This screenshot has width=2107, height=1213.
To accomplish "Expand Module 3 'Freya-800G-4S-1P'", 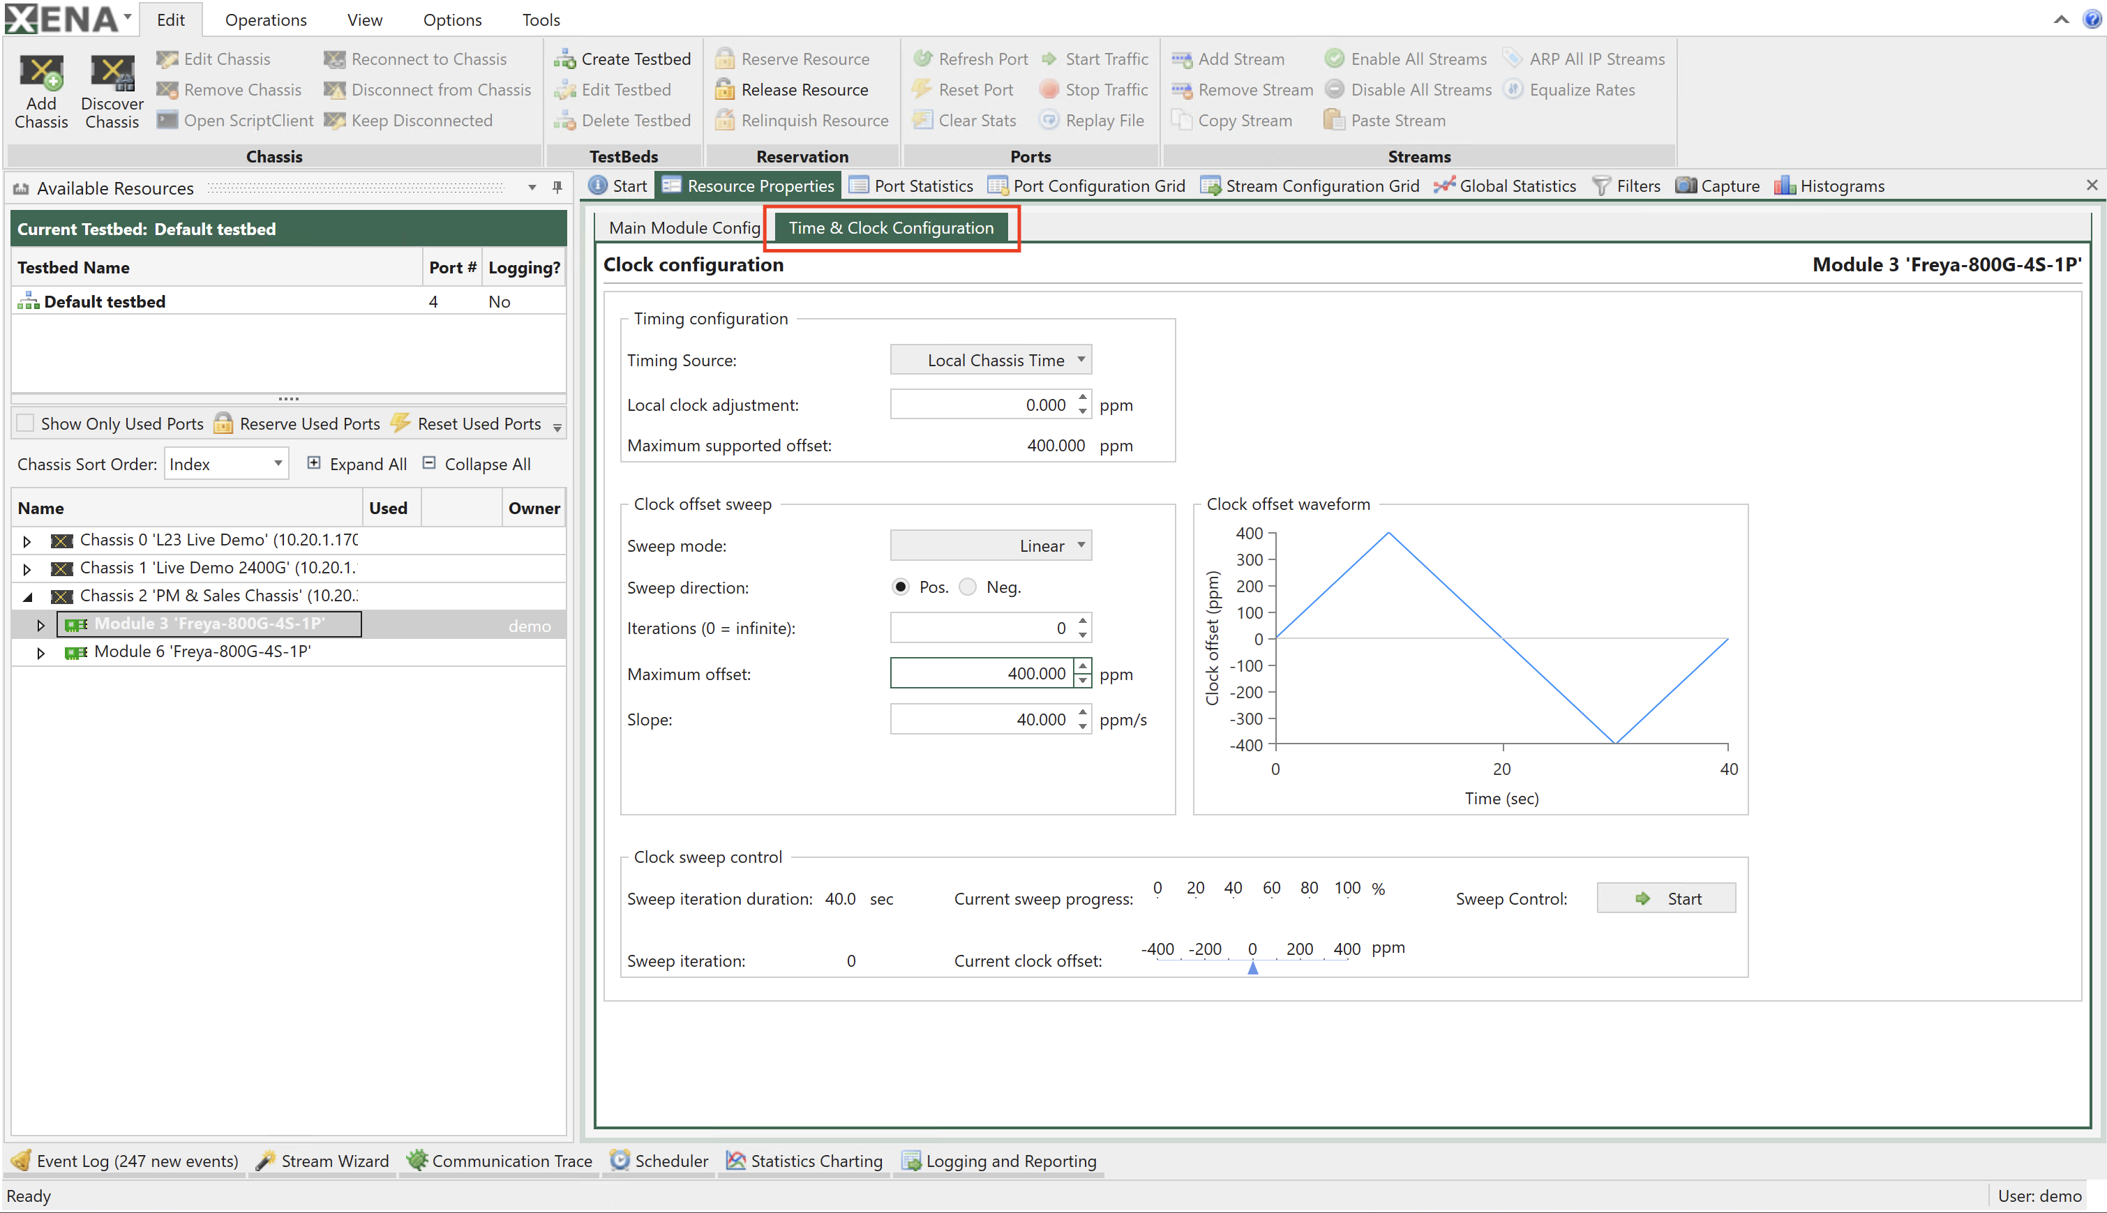I will [x=40, y=625].
